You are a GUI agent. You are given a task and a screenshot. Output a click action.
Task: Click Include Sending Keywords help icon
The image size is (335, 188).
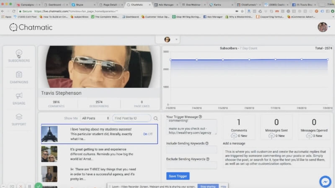click(207, 143)
